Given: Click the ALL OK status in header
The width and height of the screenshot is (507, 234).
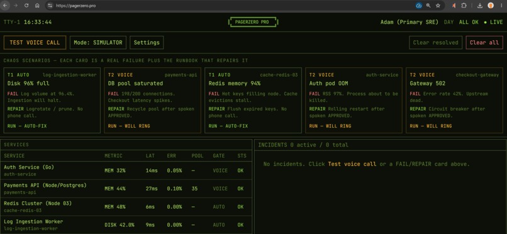Looking at the screenshot, I should (x=469, y=22).
